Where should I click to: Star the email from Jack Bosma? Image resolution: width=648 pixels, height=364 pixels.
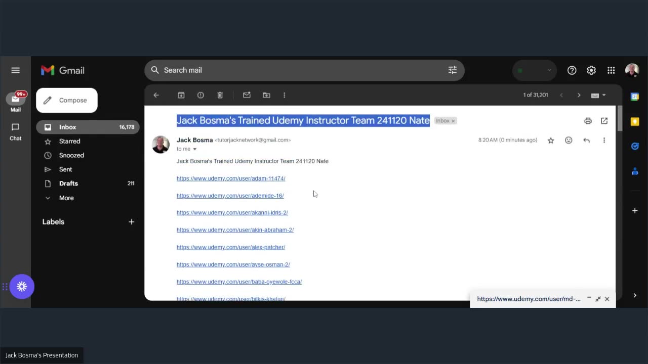(551, 141)
